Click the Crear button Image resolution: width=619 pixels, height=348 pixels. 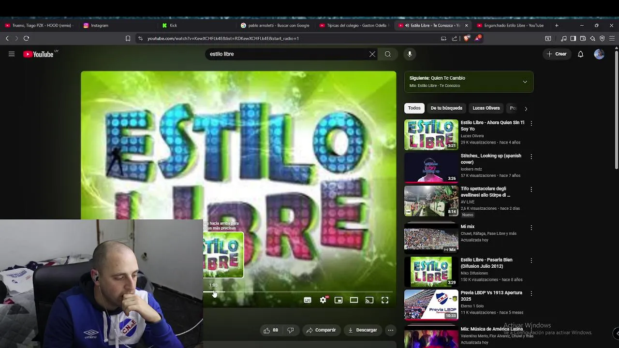(557, 54)
